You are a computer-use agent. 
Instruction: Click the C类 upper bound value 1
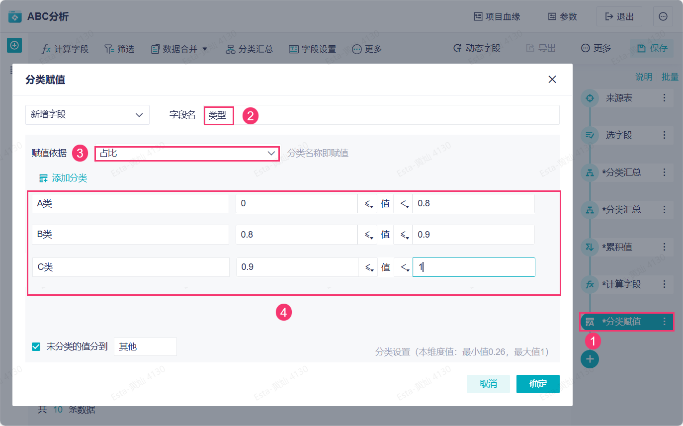coord(474,267)
